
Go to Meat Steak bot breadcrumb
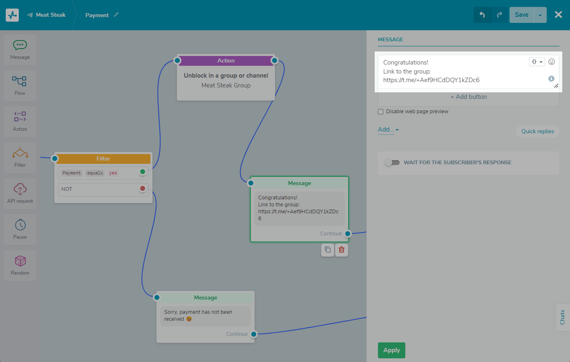click(x=51, y=15)
